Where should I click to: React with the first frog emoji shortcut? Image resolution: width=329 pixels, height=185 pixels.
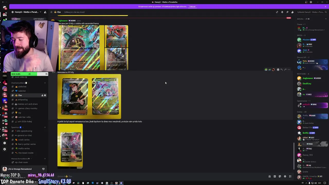pos(266,70)
